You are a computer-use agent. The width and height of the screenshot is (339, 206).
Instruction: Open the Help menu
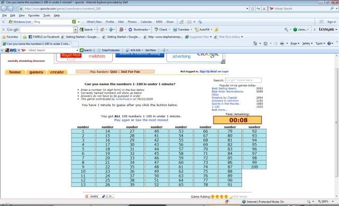[x=57, y=15]
